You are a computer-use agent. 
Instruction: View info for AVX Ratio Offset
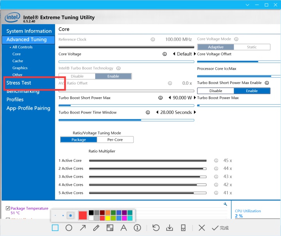[170, 83]
